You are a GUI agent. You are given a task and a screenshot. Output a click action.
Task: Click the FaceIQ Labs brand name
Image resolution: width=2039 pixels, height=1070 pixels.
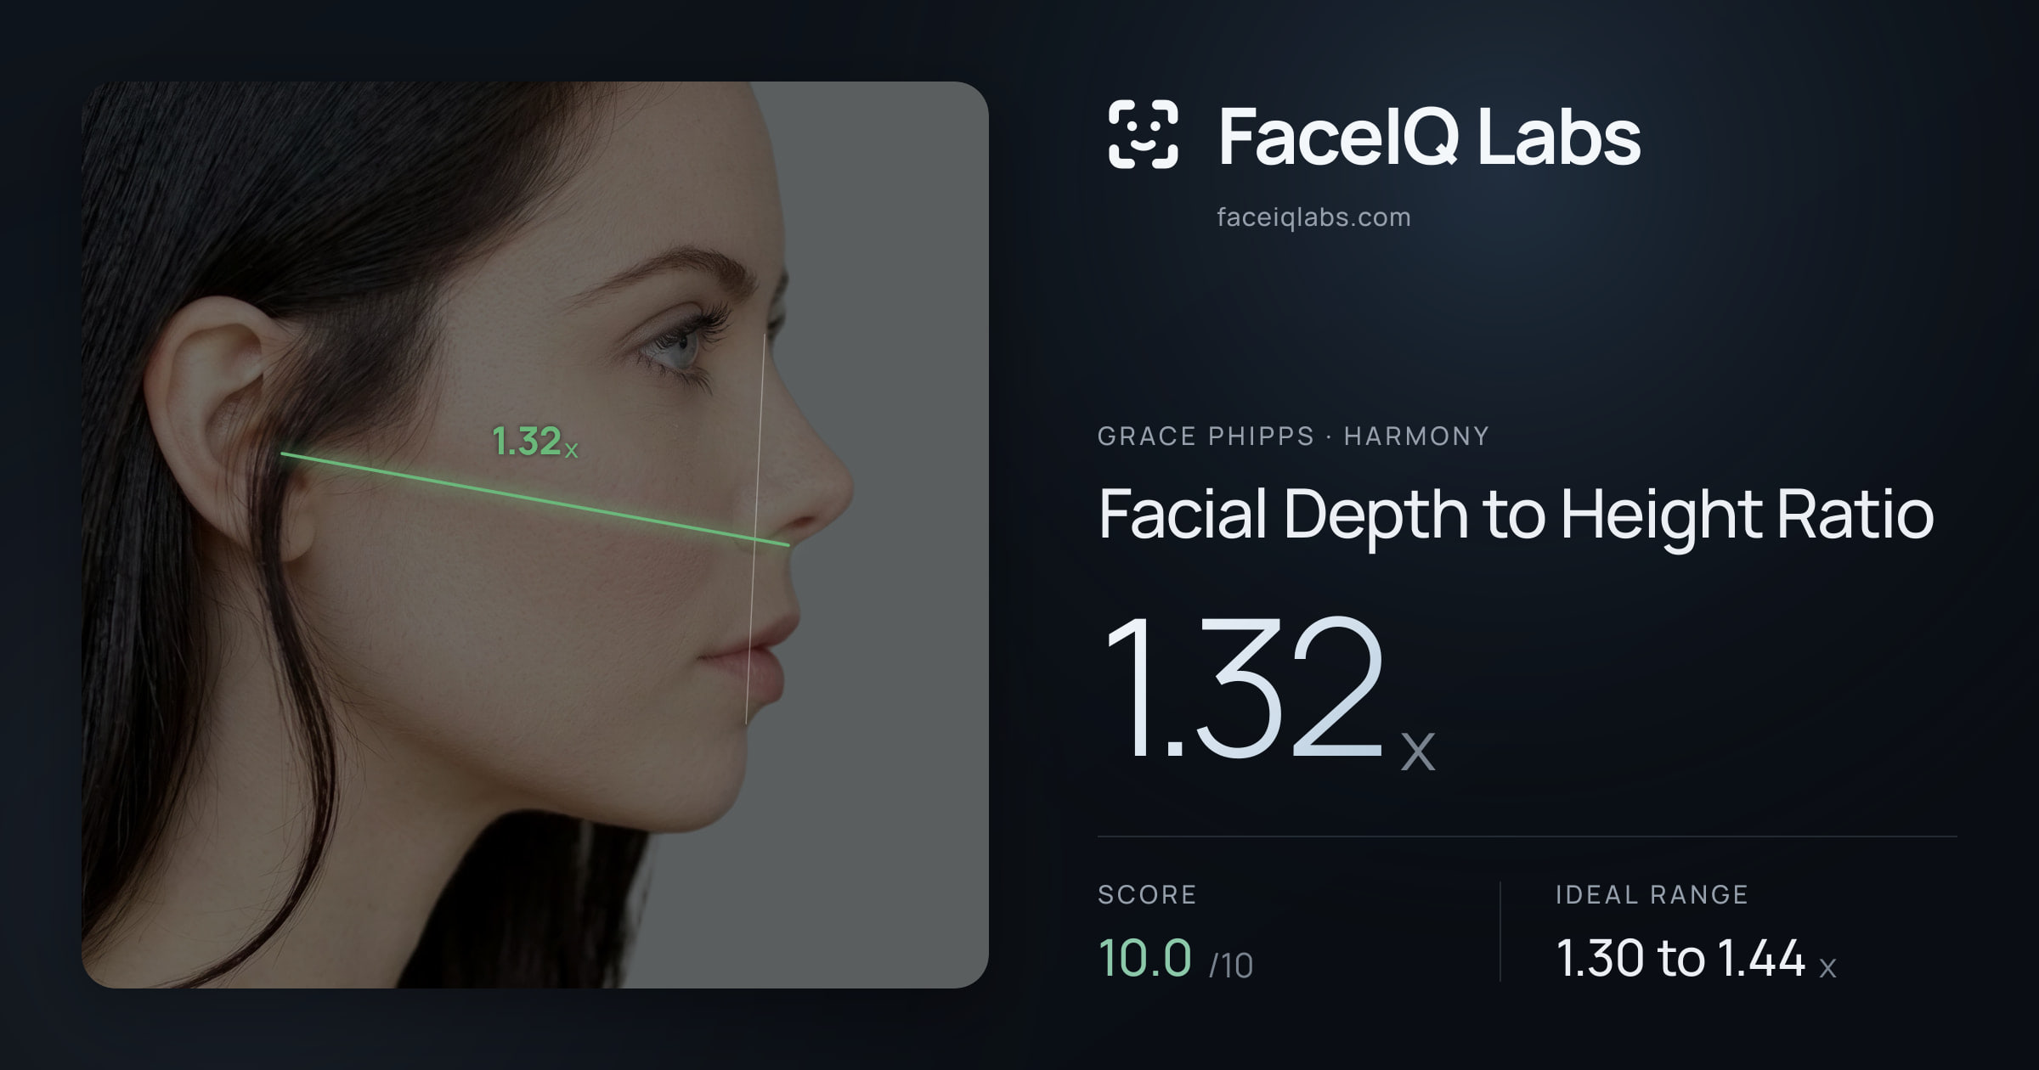(x=1429, y=136)
